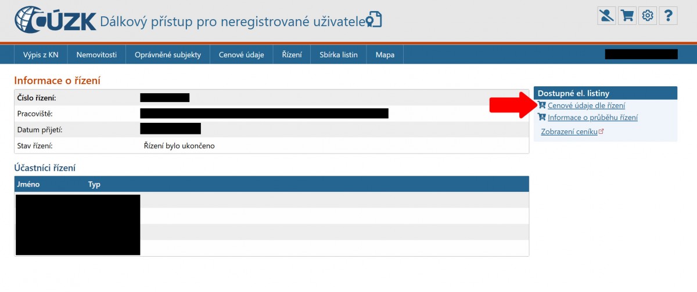Click the certificate document icon beside the title
The width and height of the screenshot is (697, 292).
374,21
